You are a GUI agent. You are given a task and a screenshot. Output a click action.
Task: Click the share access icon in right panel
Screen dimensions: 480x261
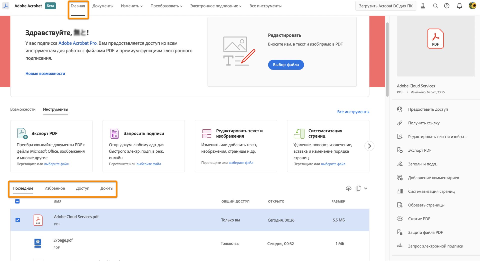click(400, 109)
